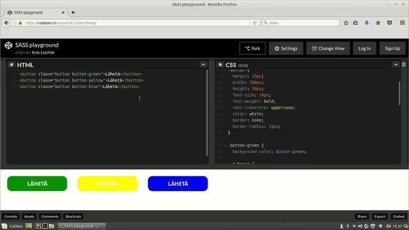The width and height of the screenshot is (409, 230).
Task: Click the user icon in system tray
Action: [341, 226]
